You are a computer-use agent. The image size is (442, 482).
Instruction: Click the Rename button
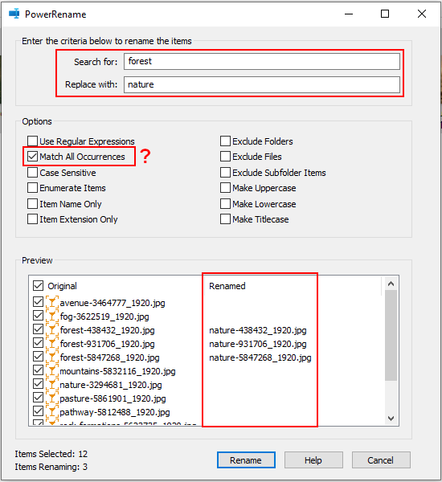tap(246, 460)
